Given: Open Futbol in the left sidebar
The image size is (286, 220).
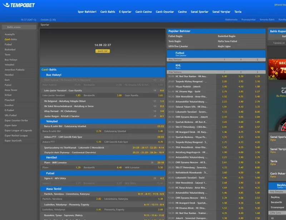Looking at the screenshot, I should coord(8,45).
